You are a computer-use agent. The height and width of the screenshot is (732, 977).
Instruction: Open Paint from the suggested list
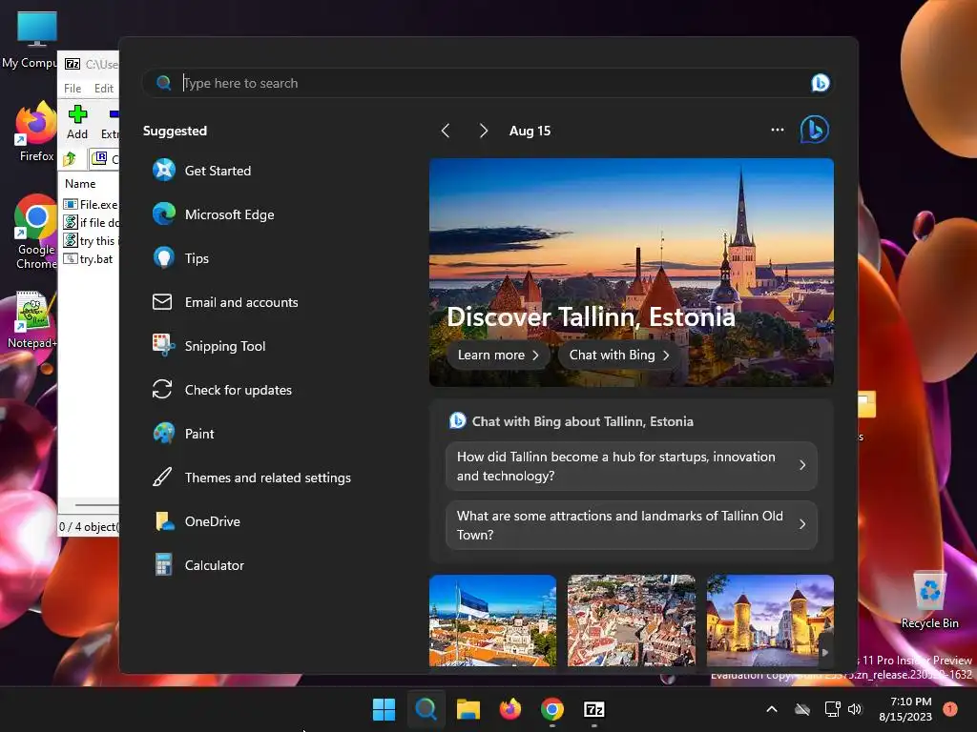[x=183, y=434]
